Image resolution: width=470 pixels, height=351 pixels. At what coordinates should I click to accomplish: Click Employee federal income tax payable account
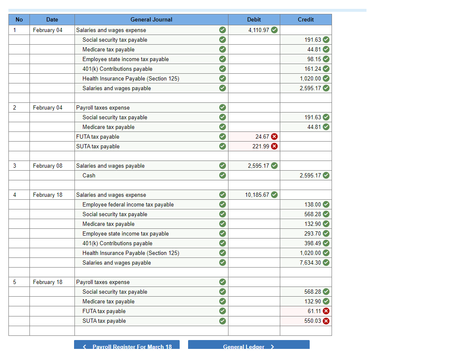point(128,204)
